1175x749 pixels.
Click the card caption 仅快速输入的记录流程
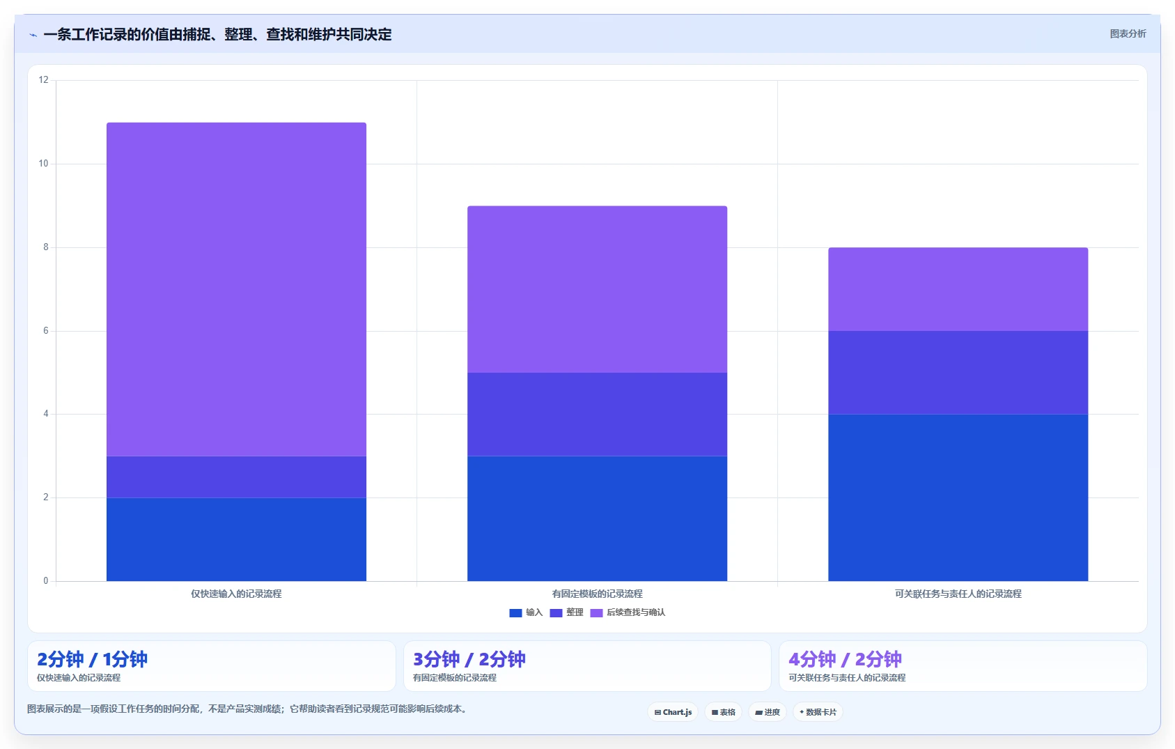[x=79, y=678]
